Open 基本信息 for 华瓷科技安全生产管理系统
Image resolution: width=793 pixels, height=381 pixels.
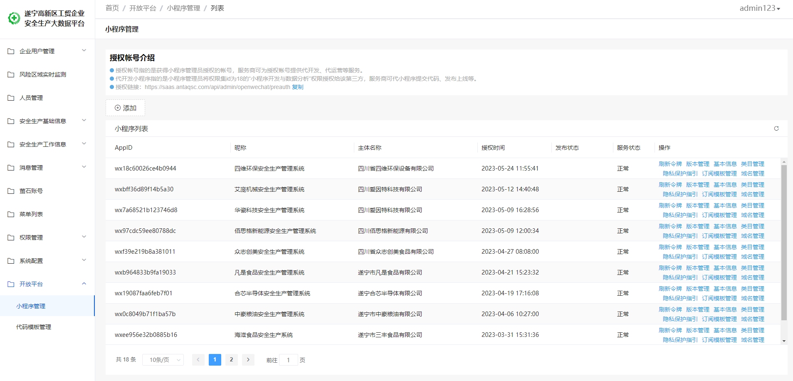pos(725,205)
